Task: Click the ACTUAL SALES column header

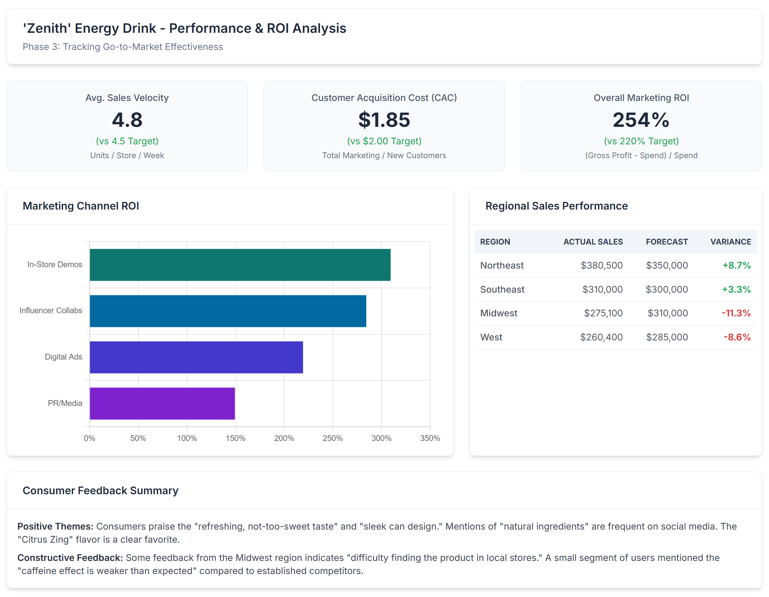Action: [x=593, y=242]
